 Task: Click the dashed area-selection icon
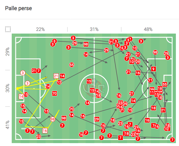point(8,29)
